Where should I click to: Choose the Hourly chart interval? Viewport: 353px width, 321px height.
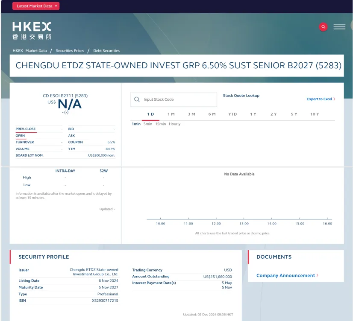point(175,124)
